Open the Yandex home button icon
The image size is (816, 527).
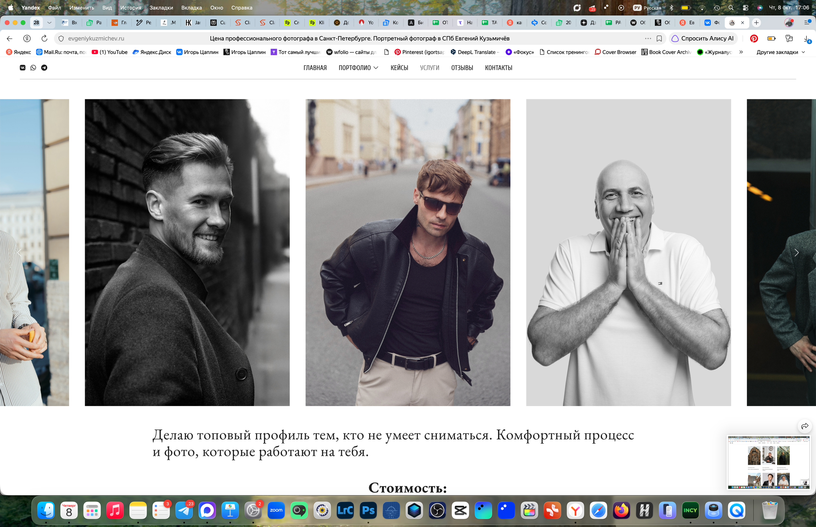tap(27, 39)
